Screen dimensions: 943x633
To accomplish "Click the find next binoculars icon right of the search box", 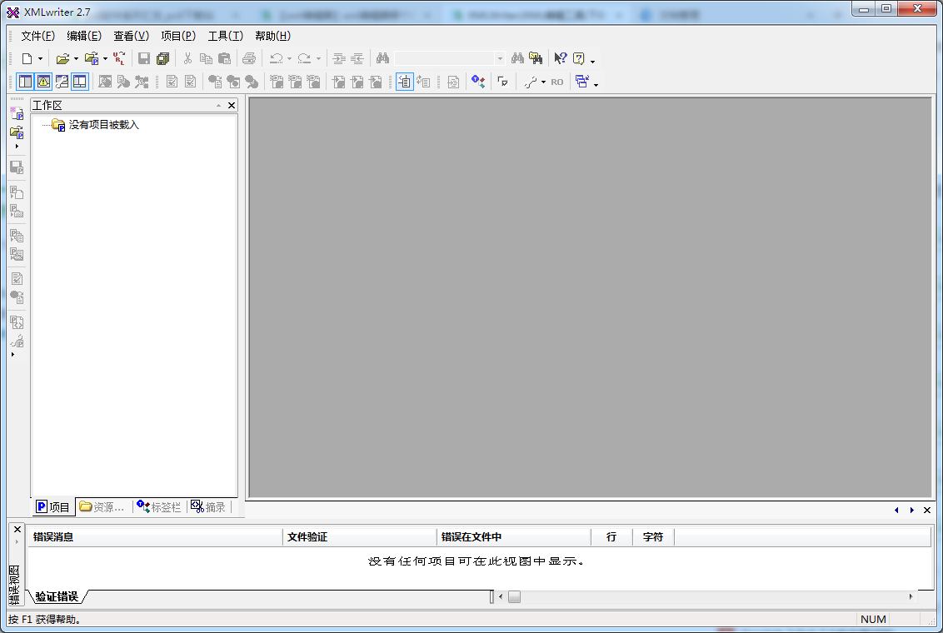I will pos(517,58).
